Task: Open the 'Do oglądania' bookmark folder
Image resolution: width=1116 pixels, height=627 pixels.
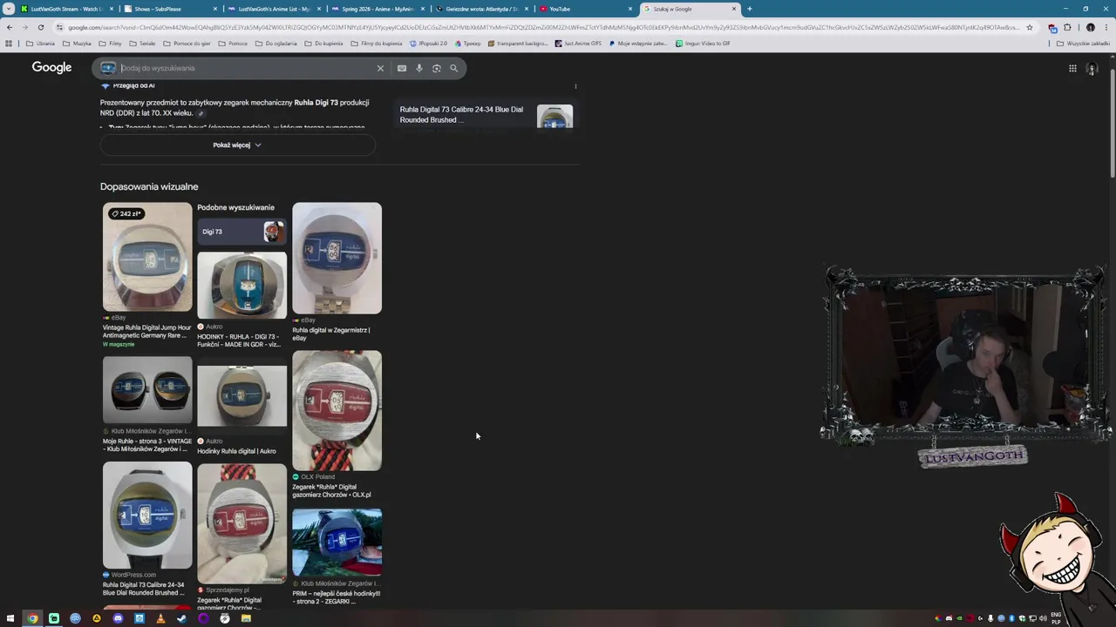Action: (x=276, y=43)
